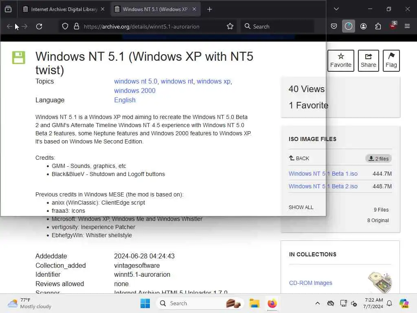Open the windows nt topic link
The image size is (417, 313).
point(177,81)
